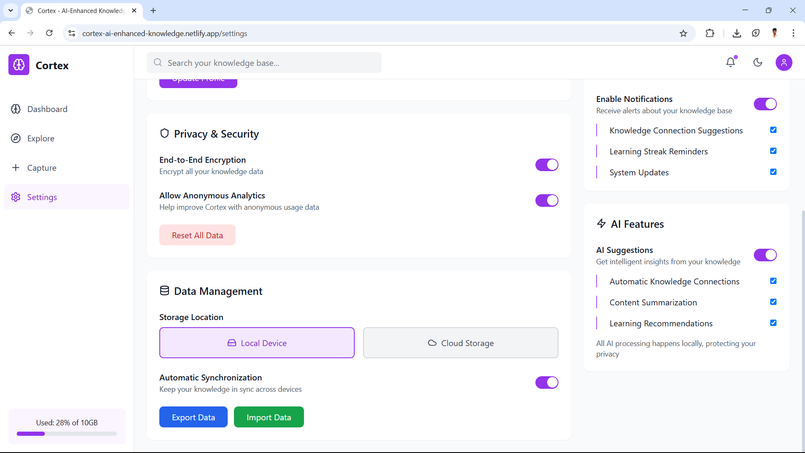Viewport: 805px width, 453px height.
Task: Open browser downloads icon
Action: pyautogui.click(x=737, y=33)
